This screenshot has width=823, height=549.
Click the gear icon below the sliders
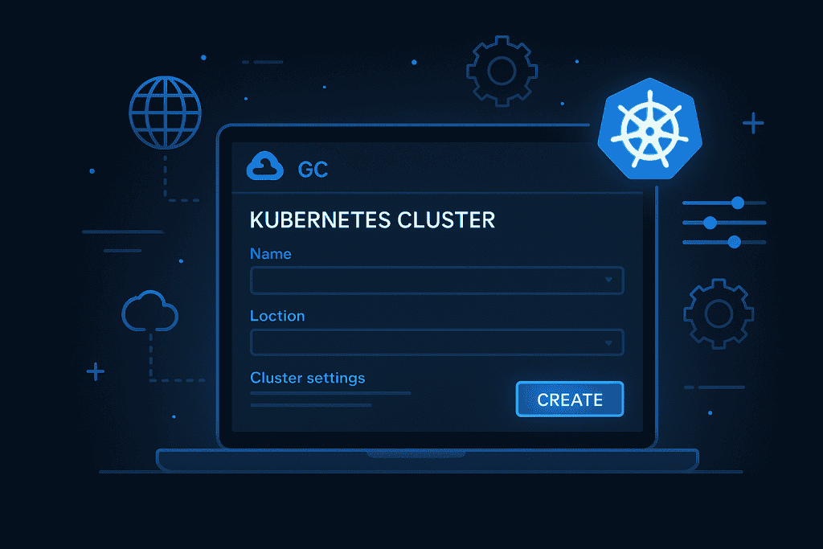click(719, 313)
